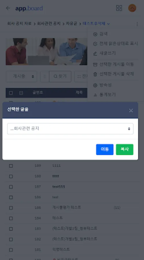Check the box for post 189

(x=11, y=166)
